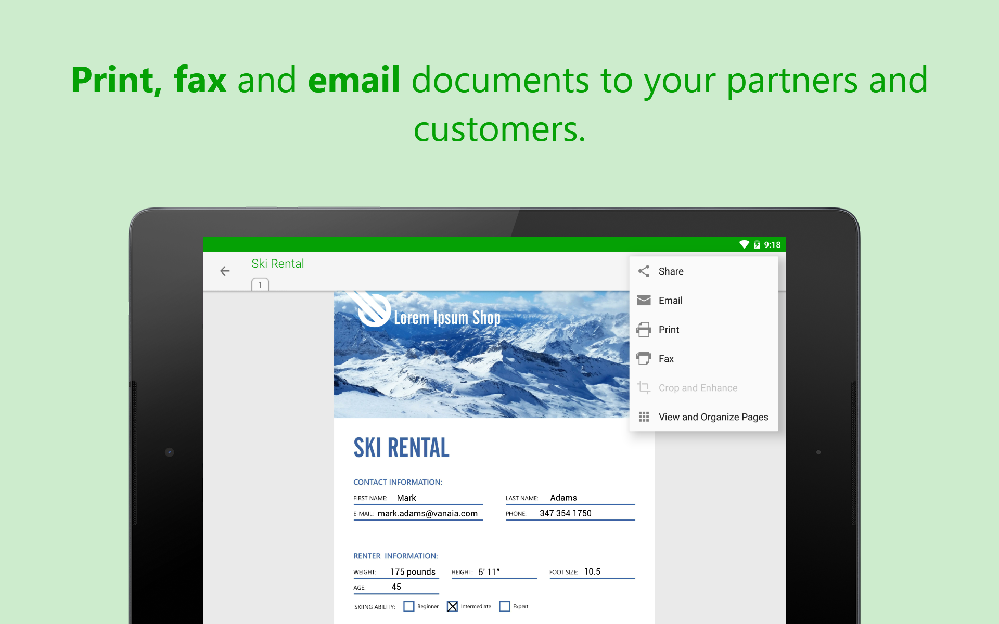This screenshot has width=999, height=624.
Task: Check the Expert skiing ability box
Action: coord(504,606)
